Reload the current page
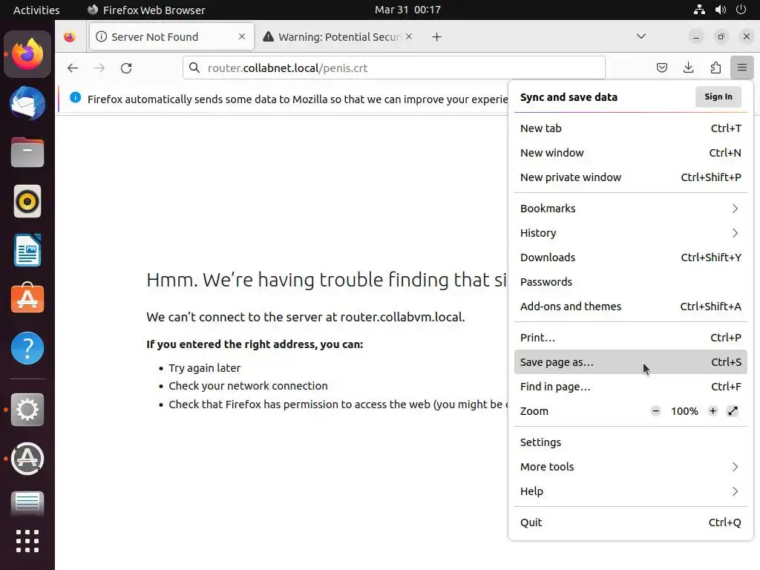The image size is (760, 570). click(x=126, y=68)
